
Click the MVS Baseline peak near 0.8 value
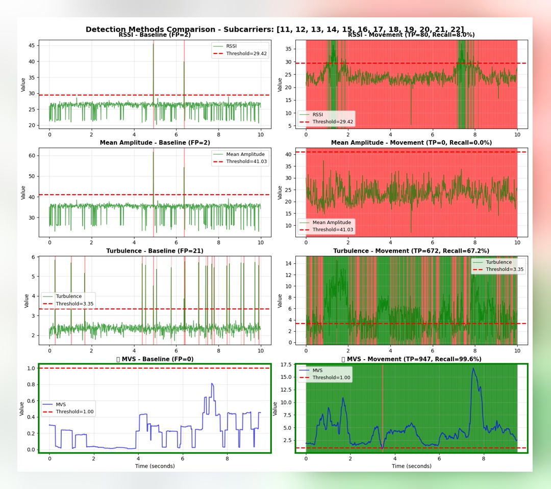click(212, 384)
